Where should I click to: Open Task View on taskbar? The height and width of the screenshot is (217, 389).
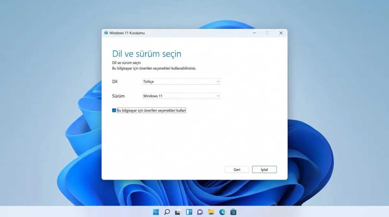point(178,212)
